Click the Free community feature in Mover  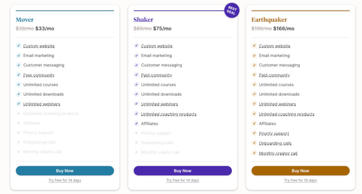pyautogui.click(x=39, y=75)
